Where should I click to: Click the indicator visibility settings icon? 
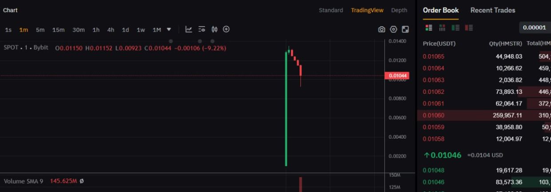click(x=202, y=29)
